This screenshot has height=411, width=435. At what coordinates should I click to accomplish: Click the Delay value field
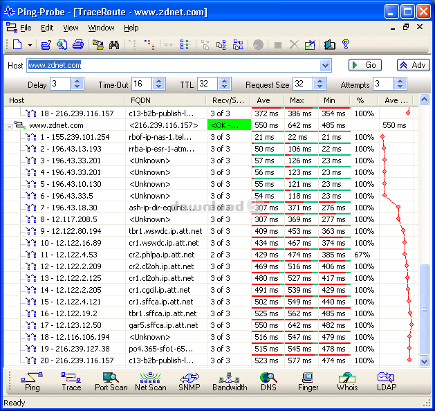[60, 84]
